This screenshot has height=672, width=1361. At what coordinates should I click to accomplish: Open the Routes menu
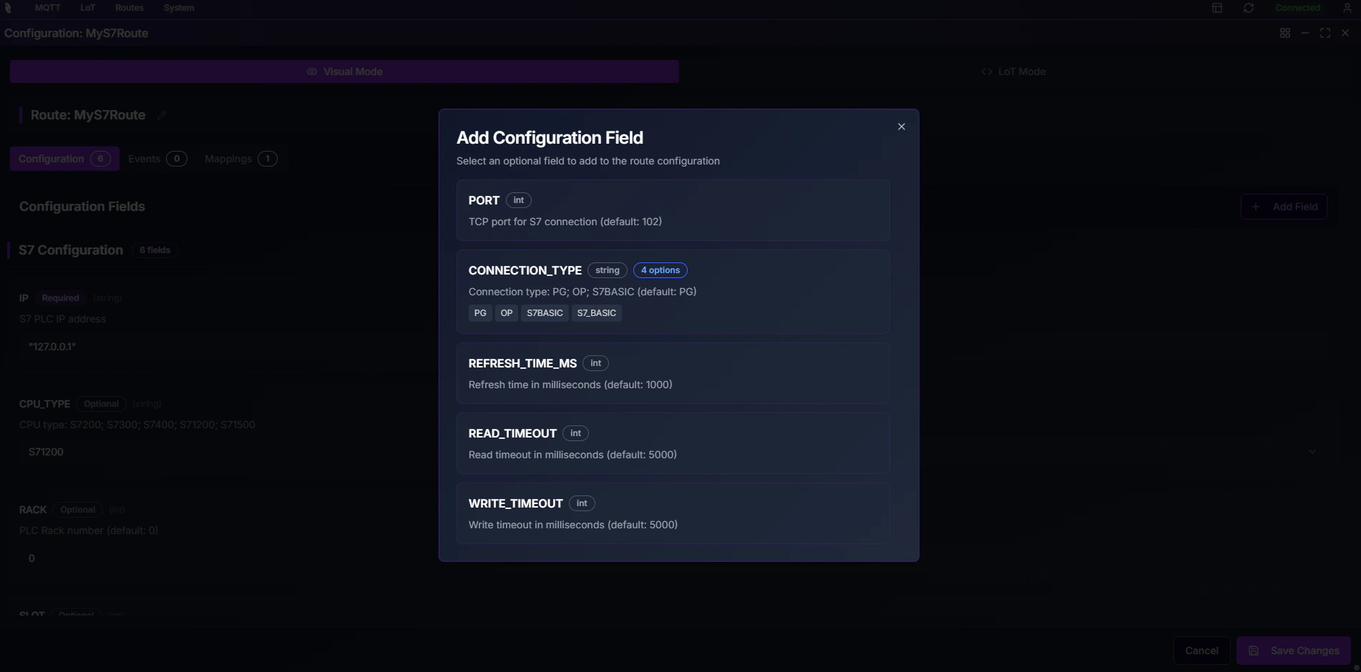pyautogui.click(x=129, y=7)
